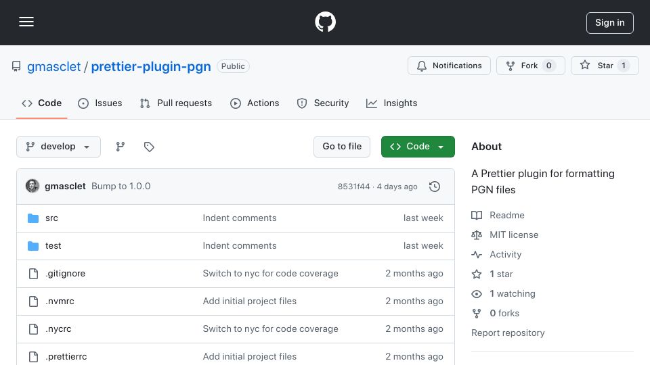View the Insights tab

[392, 103]
